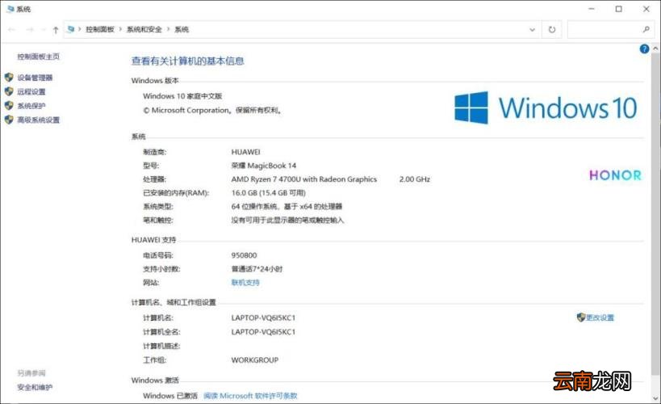
Task: Open 更改设置 (change settings) link
Action: 600,318
